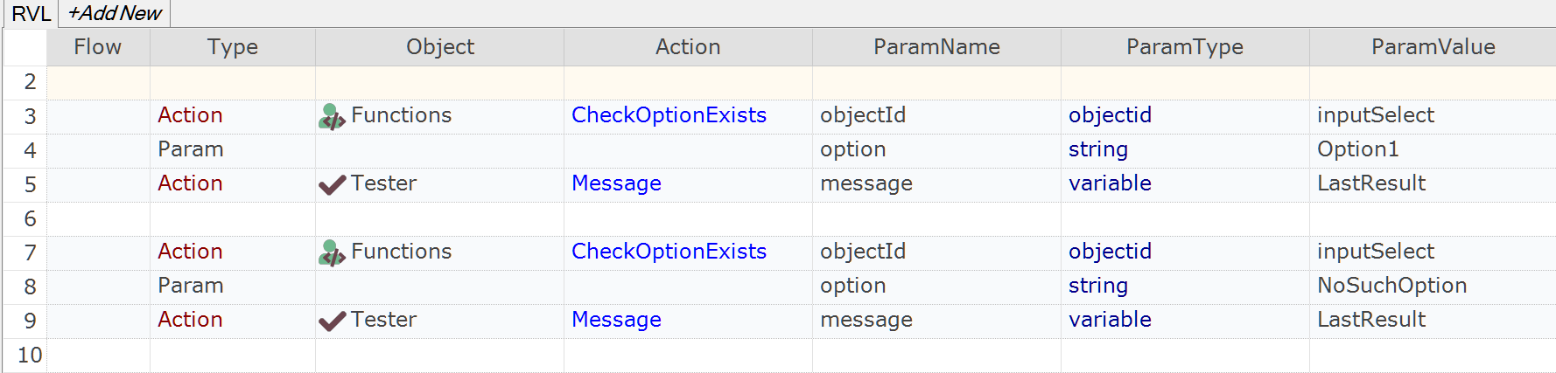Image resolution: width=1556 pixels, height=373 pixels.
Task: Click CheckOptionExists action in row 3
Action: pyautogui.click(x=669, y=115)
